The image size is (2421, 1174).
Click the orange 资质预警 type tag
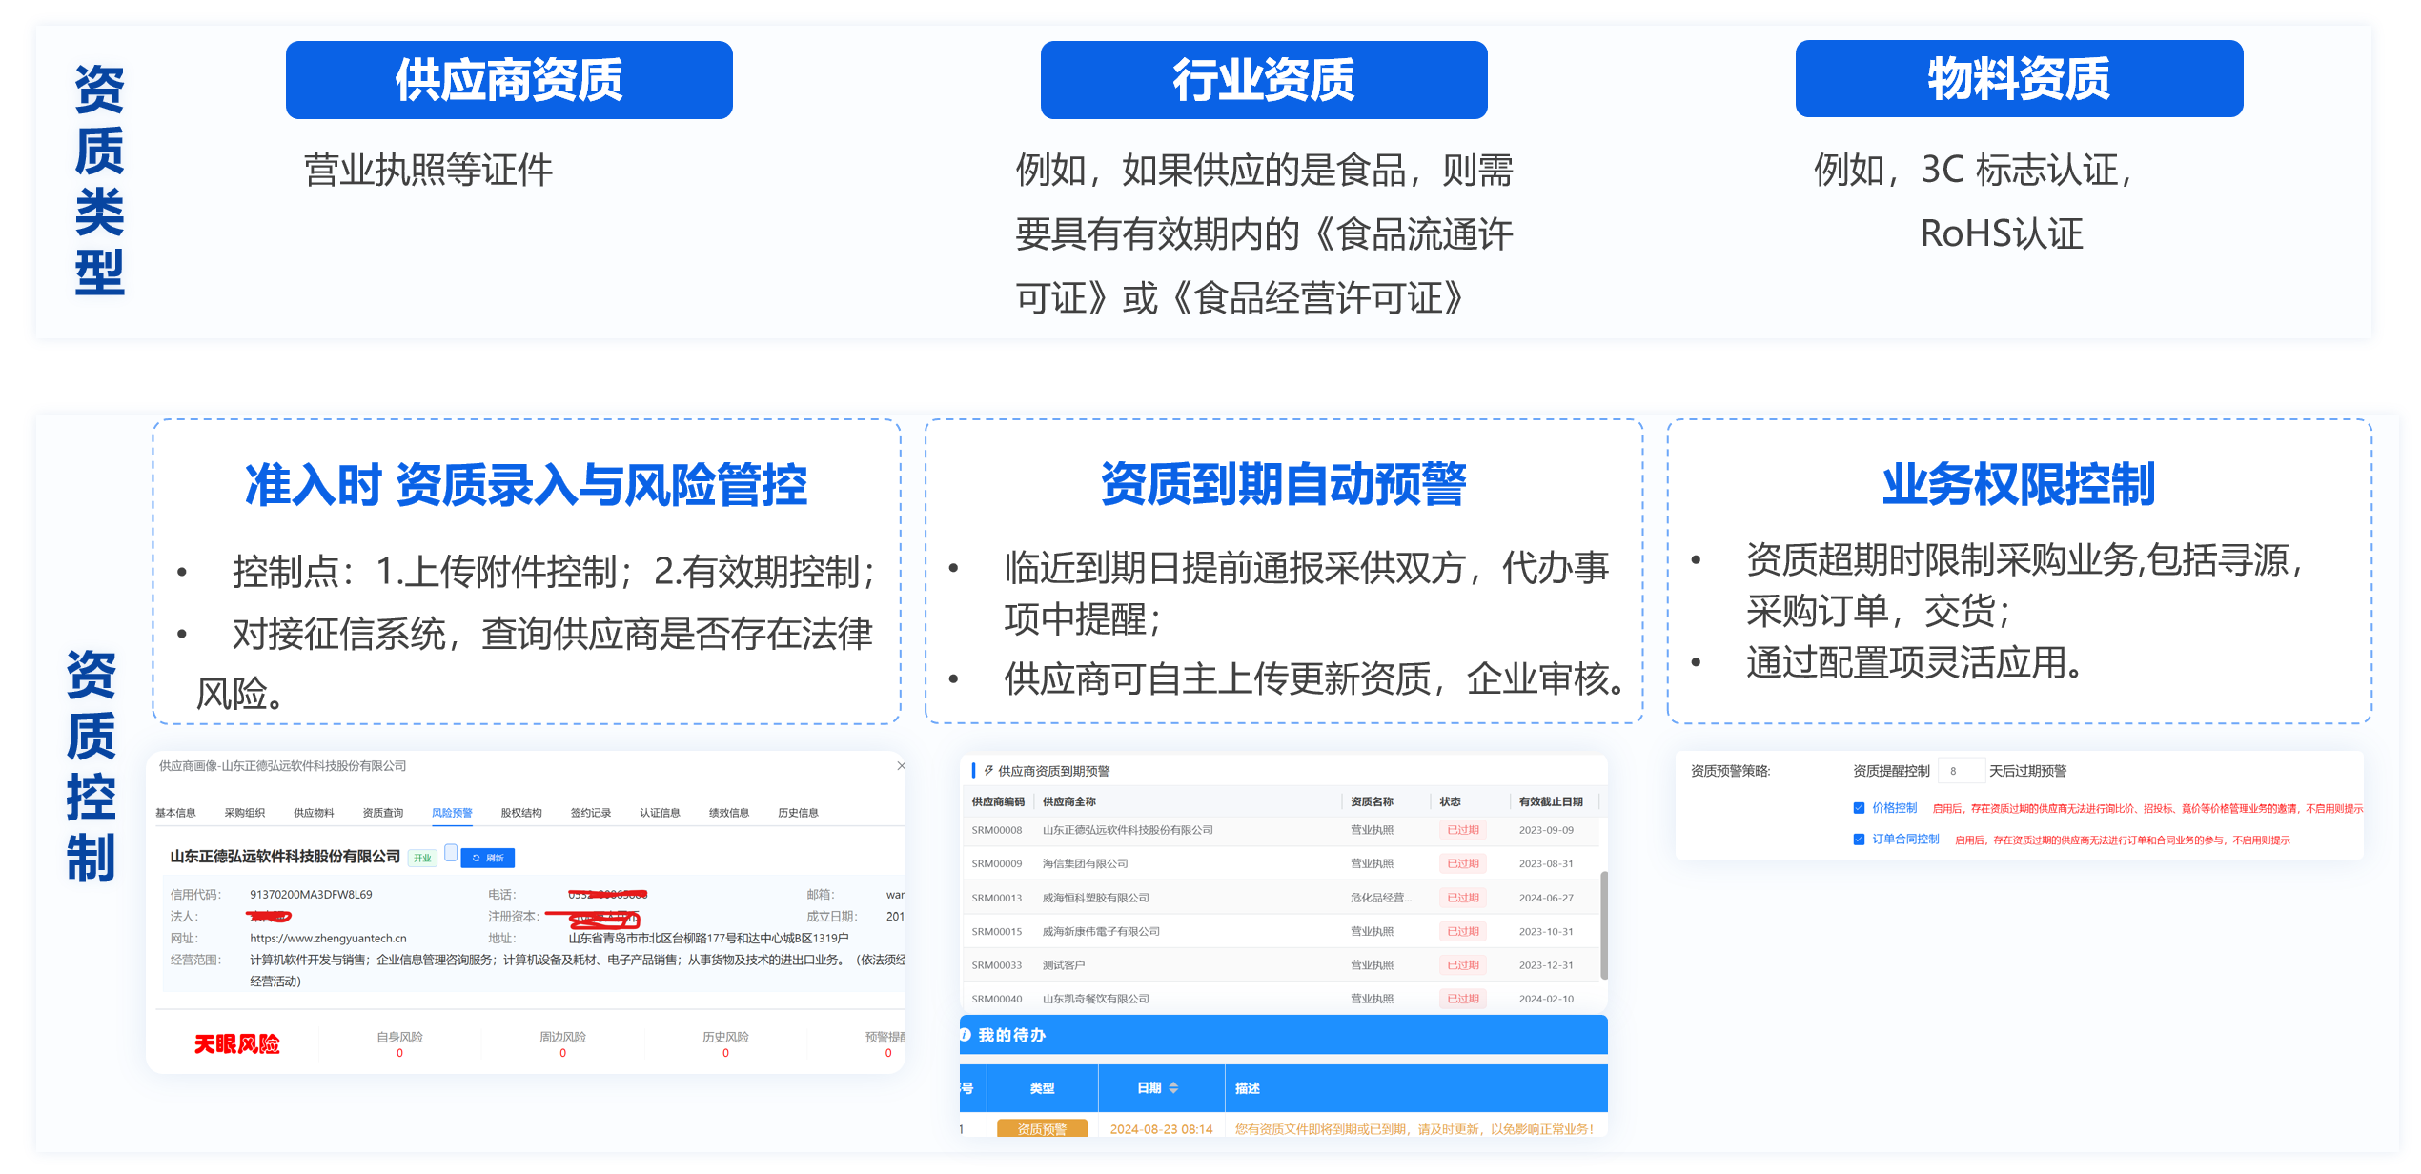tap(1041, 1128)
